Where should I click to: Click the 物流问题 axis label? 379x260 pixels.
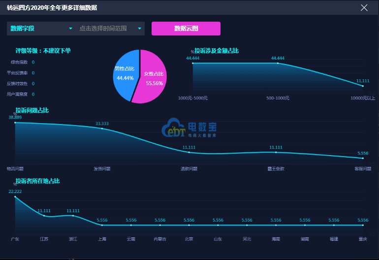pos(15,168)
